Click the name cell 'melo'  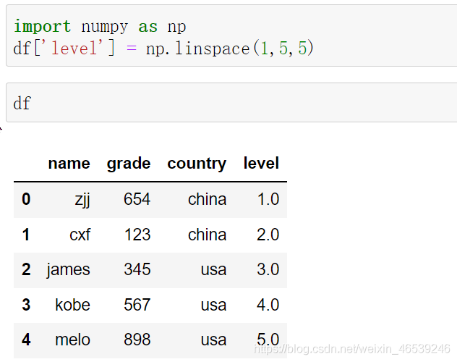[72, 340]
